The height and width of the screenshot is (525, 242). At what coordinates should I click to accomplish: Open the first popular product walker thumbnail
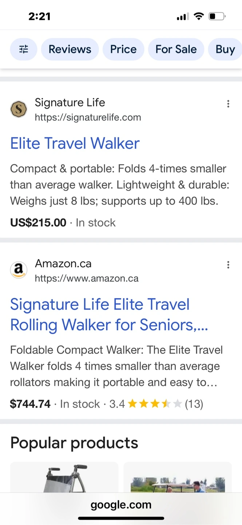tap(64, 478)
